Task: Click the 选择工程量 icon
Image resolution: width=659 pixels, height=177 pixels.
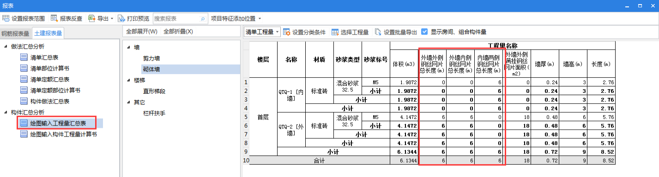Action: coord(335,32)
